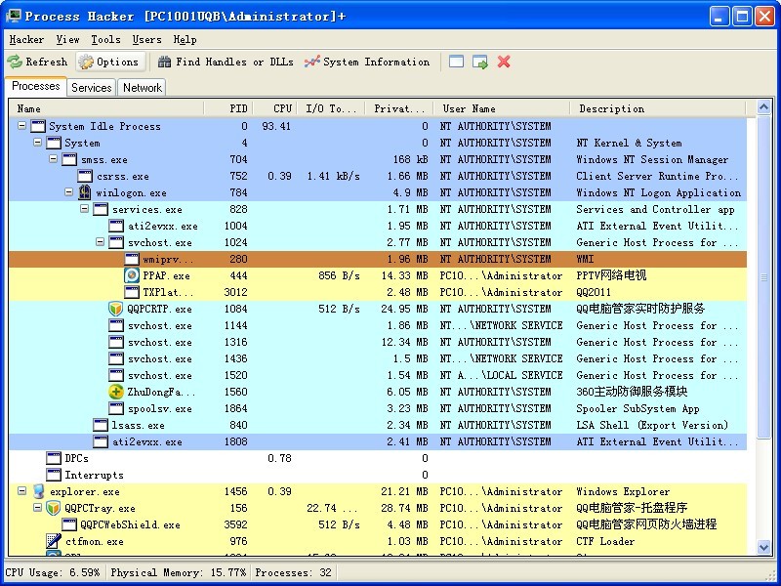This screenshot has height=586, width=781.
Task: Switch to the Services tab
Action: coord(92,87)
